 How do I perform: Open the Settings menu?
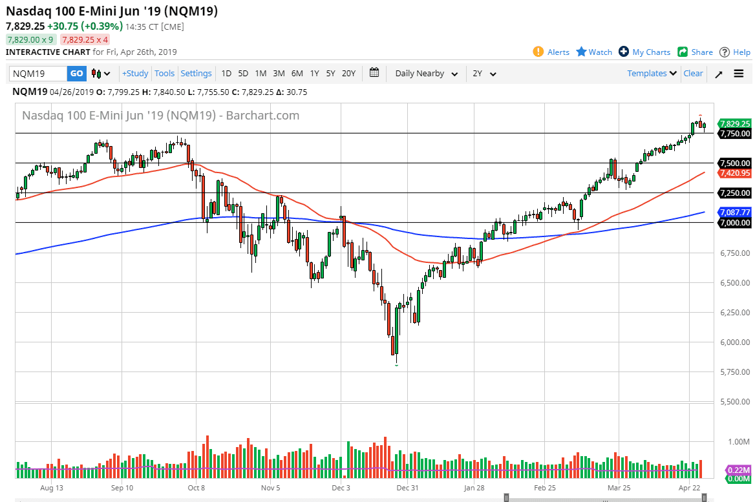click(196, 73)
